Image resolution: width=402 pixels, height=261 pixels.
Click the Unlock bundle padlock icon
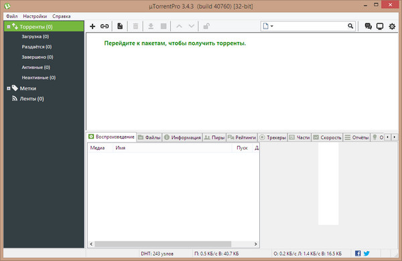206,26
